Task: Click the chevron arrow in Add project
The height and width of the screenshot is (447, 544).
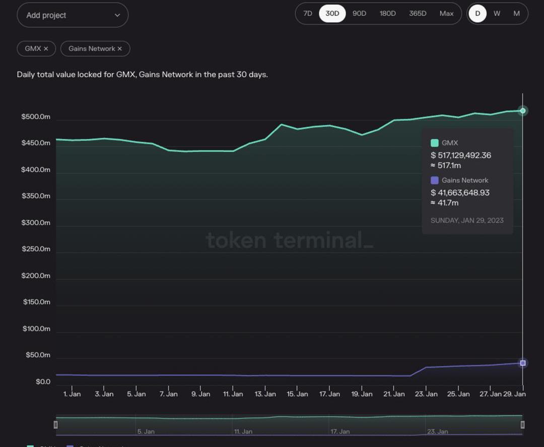Action: point(117,15)
